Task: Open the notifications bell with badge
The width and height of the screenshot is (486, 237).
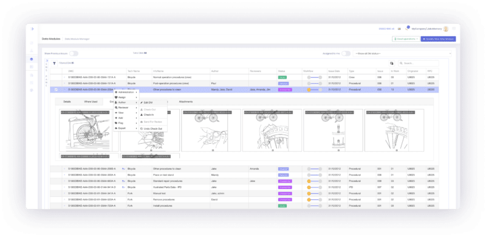Action: [x=407, y=28]
